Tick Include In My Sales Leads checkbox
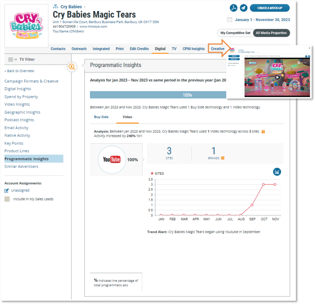Viewport: 315px width, 304px height. click(7, 199)
